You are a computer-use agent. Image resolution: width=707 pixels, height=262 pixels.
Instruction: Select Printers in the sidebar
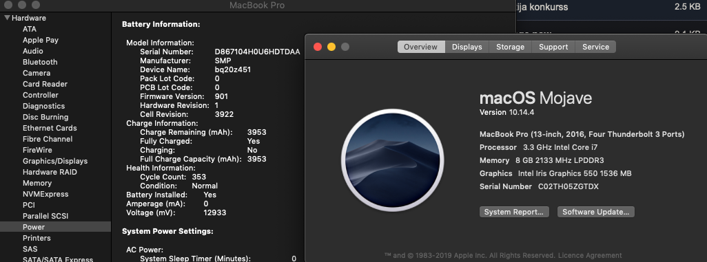37,238
